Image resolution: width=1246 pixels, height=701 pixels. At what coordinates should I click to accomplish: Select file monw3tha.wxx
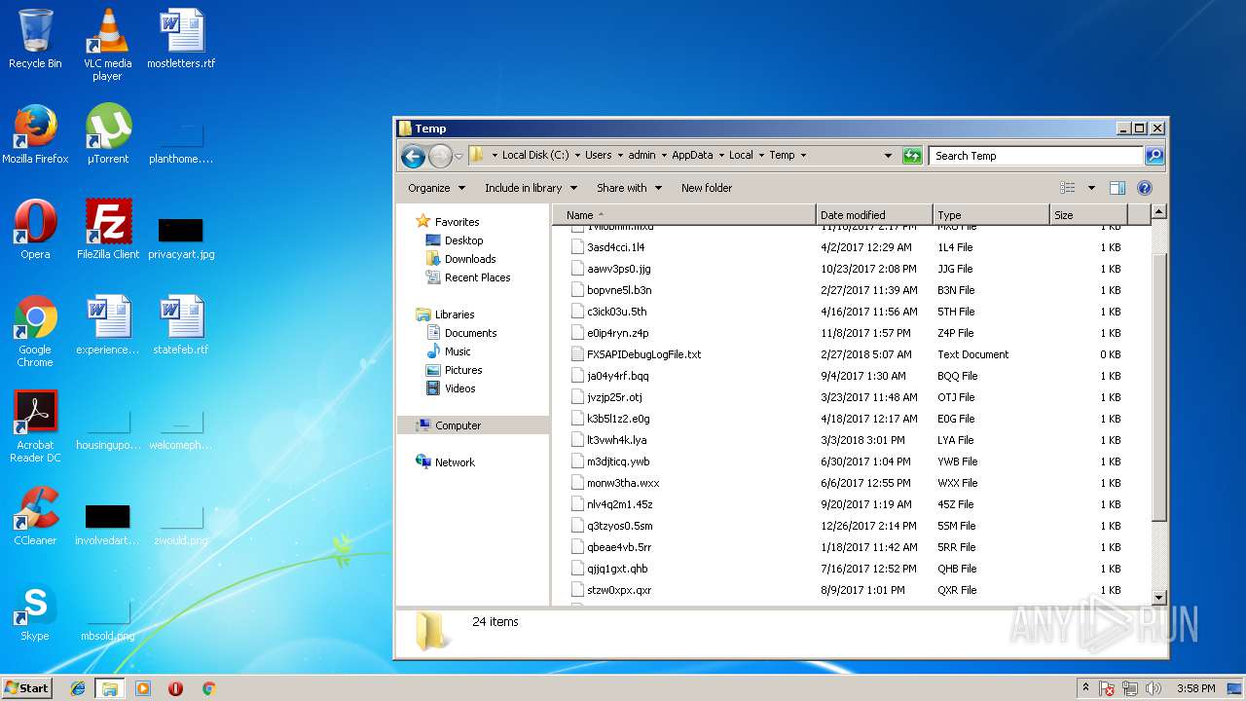click(623, 483)
